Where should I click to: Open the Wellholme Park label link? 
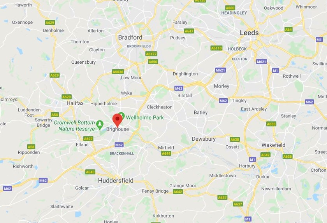tap(145, 117)
